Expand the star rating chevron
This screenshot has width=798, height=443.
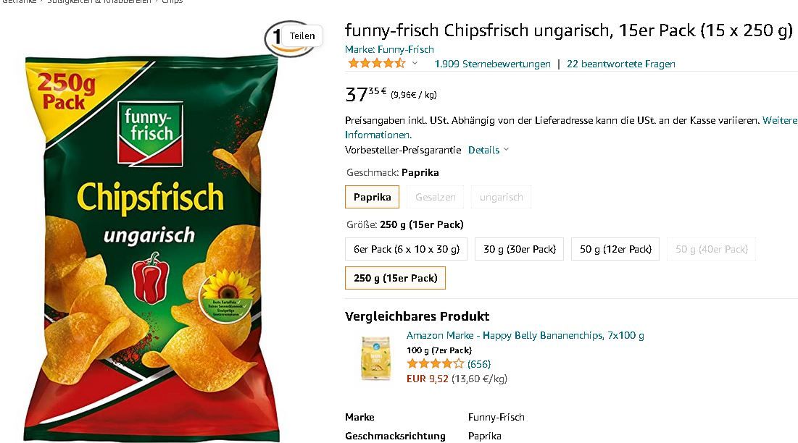pyautogui.click(x=415, y=64)
